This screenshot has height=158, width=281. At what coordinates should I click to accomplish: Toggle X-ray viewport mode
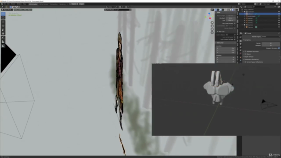[x=225, y=10]
